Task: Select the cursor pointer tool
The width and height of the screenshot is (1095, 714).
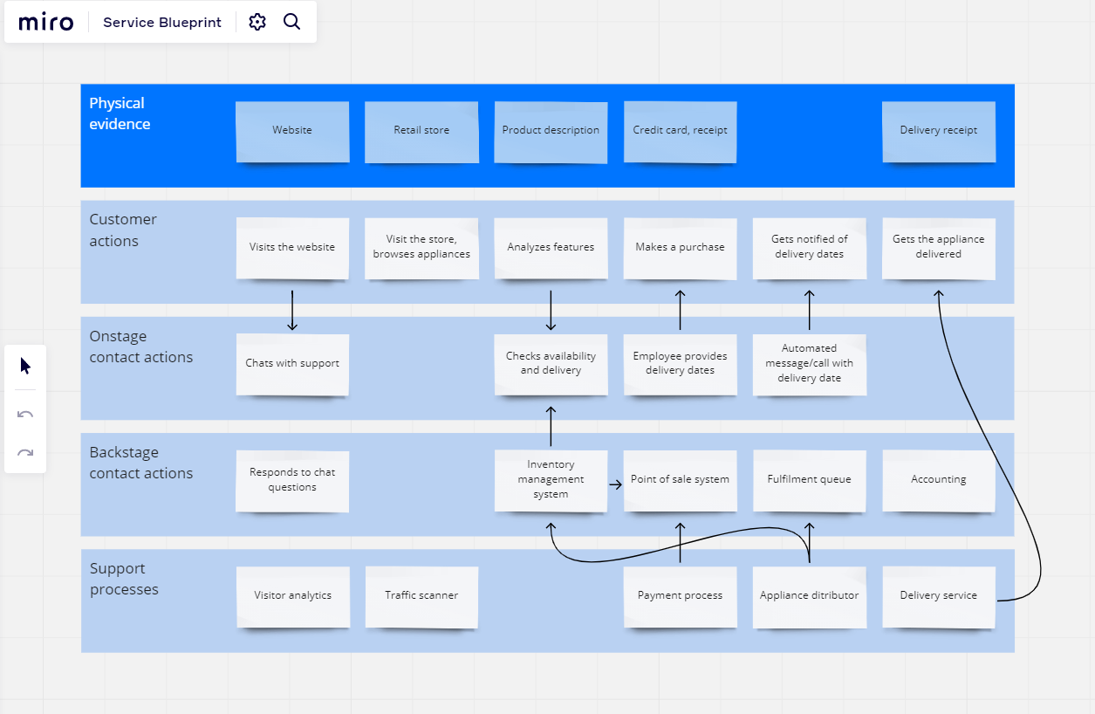Action: click(25, 366)
